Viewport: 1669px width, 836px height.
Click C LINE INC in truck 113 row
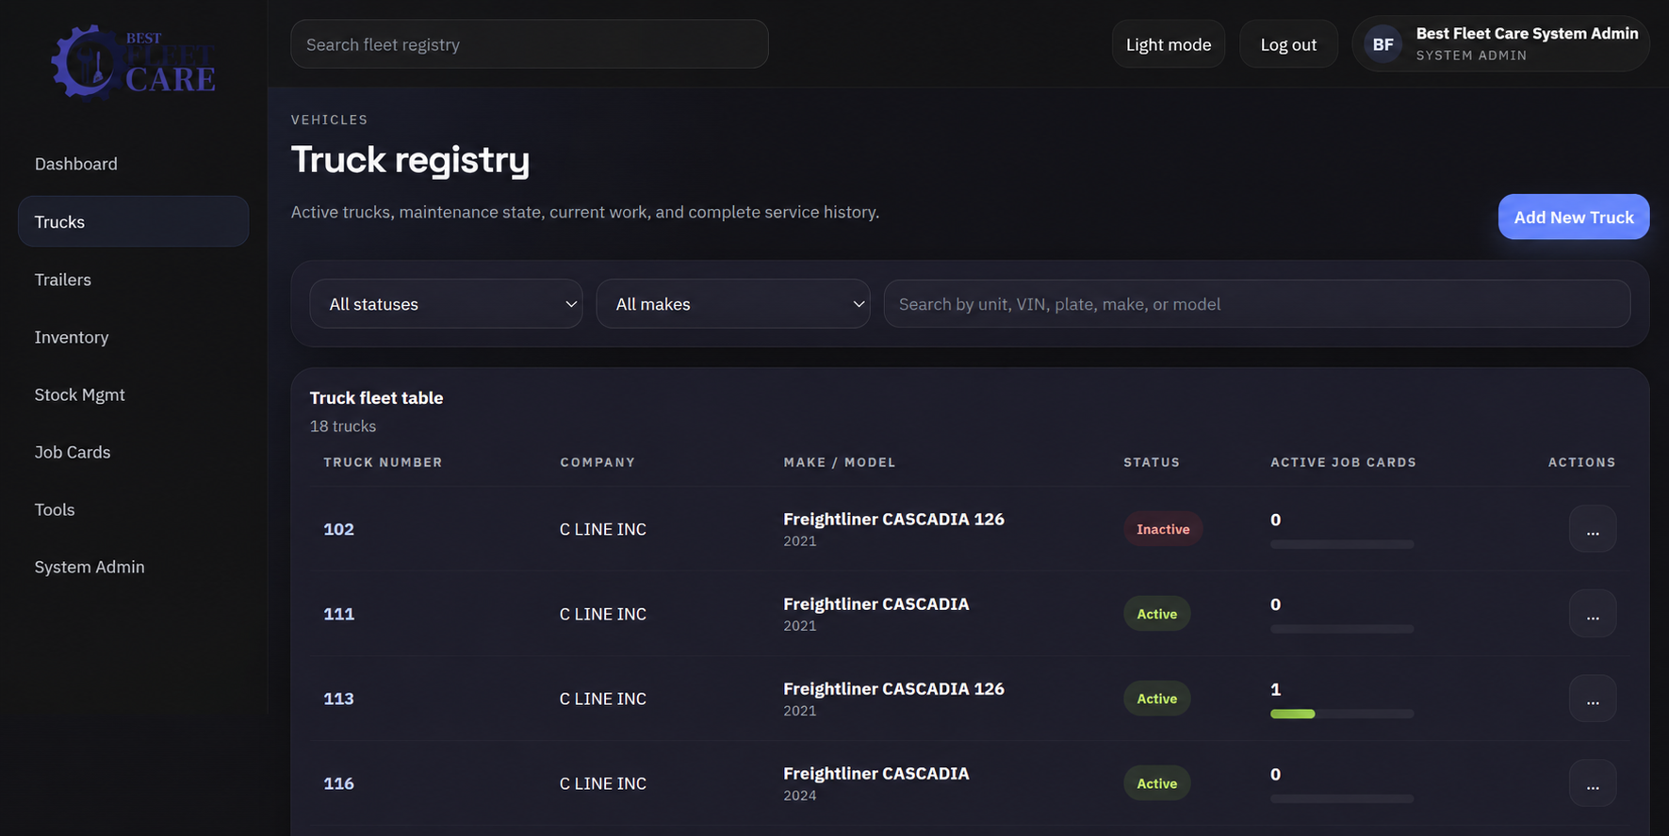[603, 699]
